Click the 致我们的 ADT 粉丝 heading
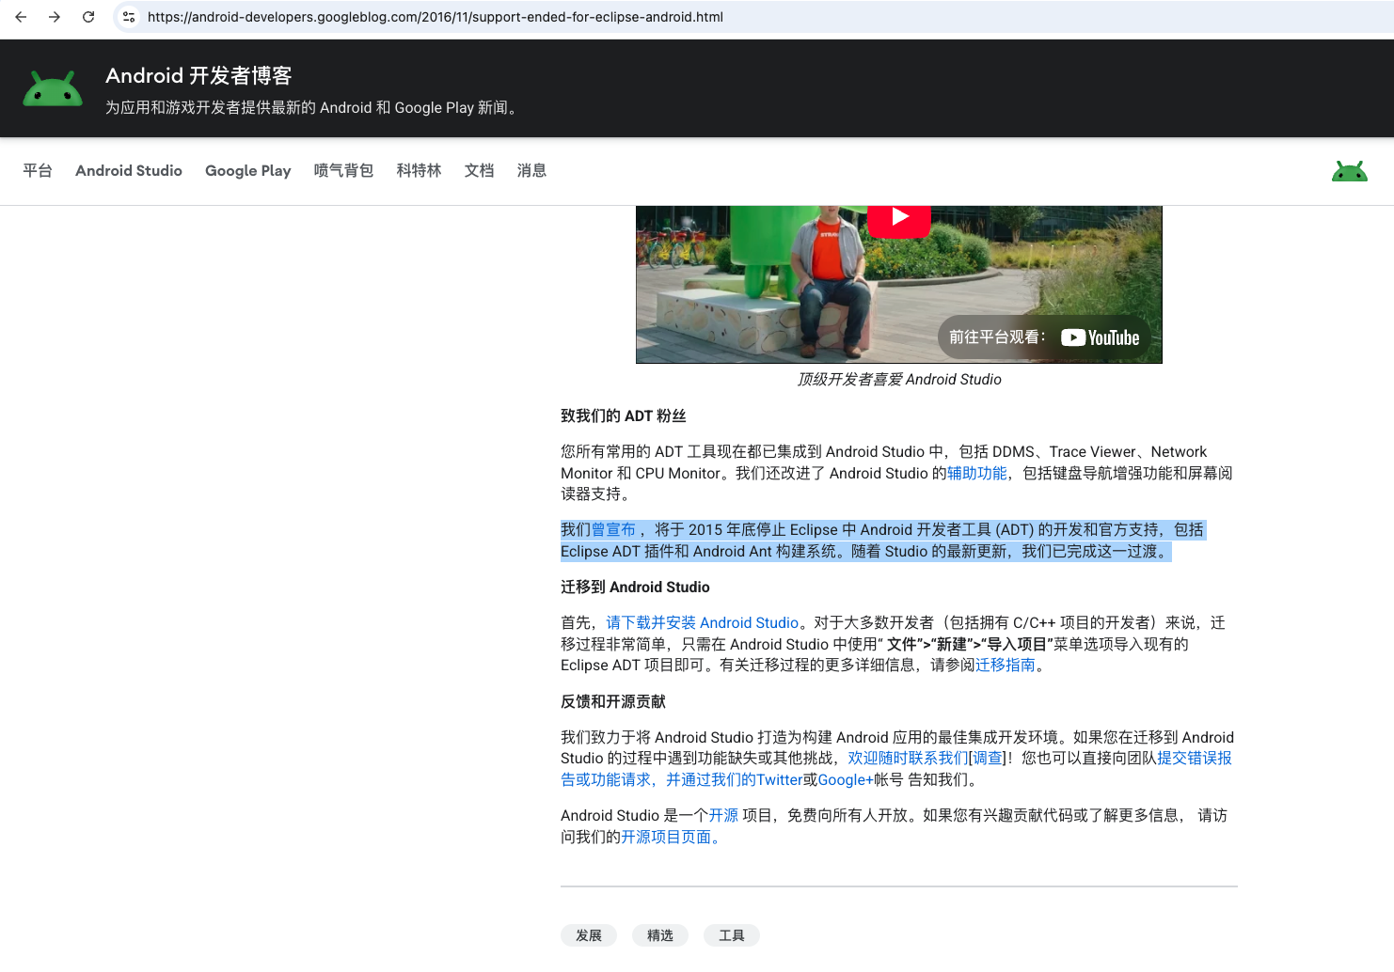The image size is (1394, 972). point(623,415)
